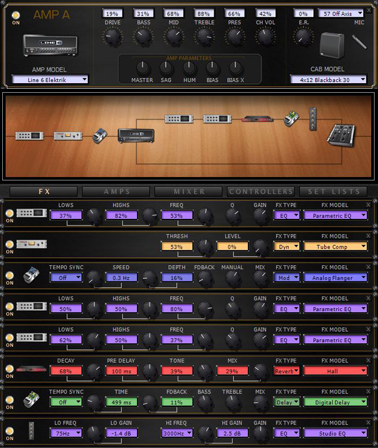Open the Digital Delay FX model dropdown

tap(335, 402)
